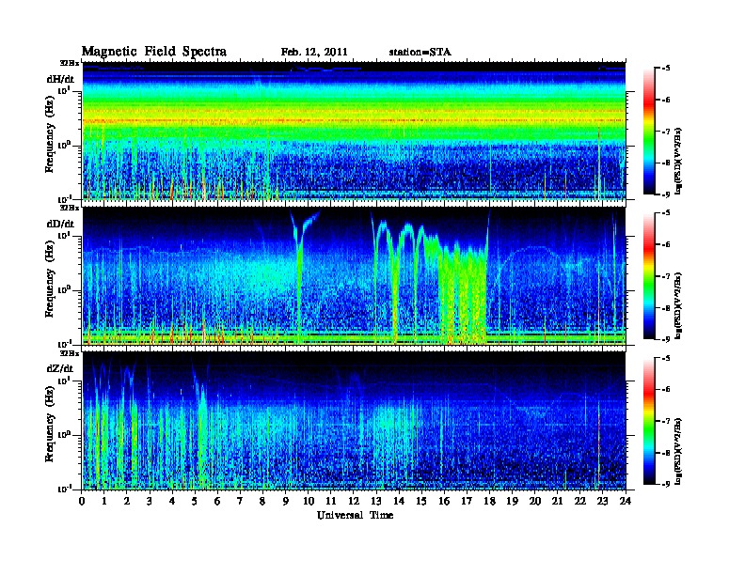
Task: Click the hour 4 tick label
Action: coord(172,501)
